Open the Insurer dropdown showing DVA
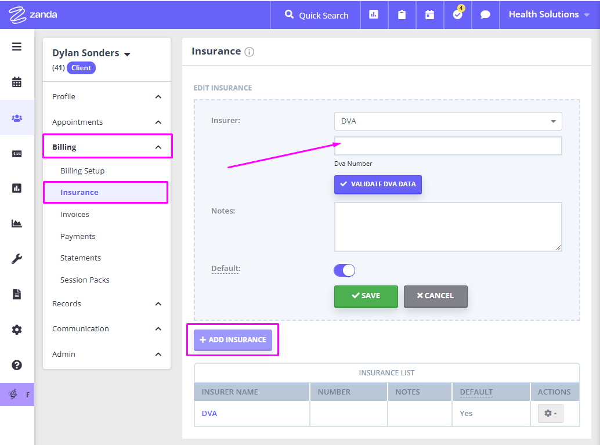Viewport: 600px width, 445px height. pyautogui.click(x=448, y=121)
